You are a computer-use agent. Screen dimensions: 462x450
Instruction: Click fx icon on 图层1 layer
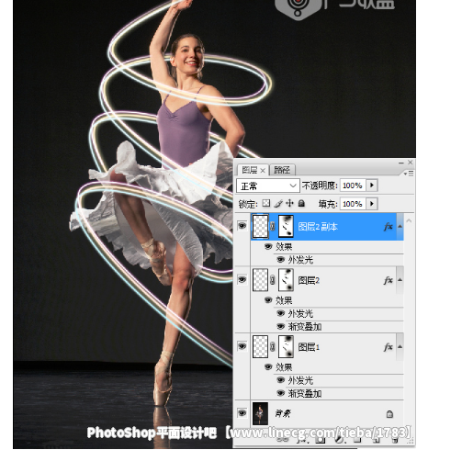(389, 347)
